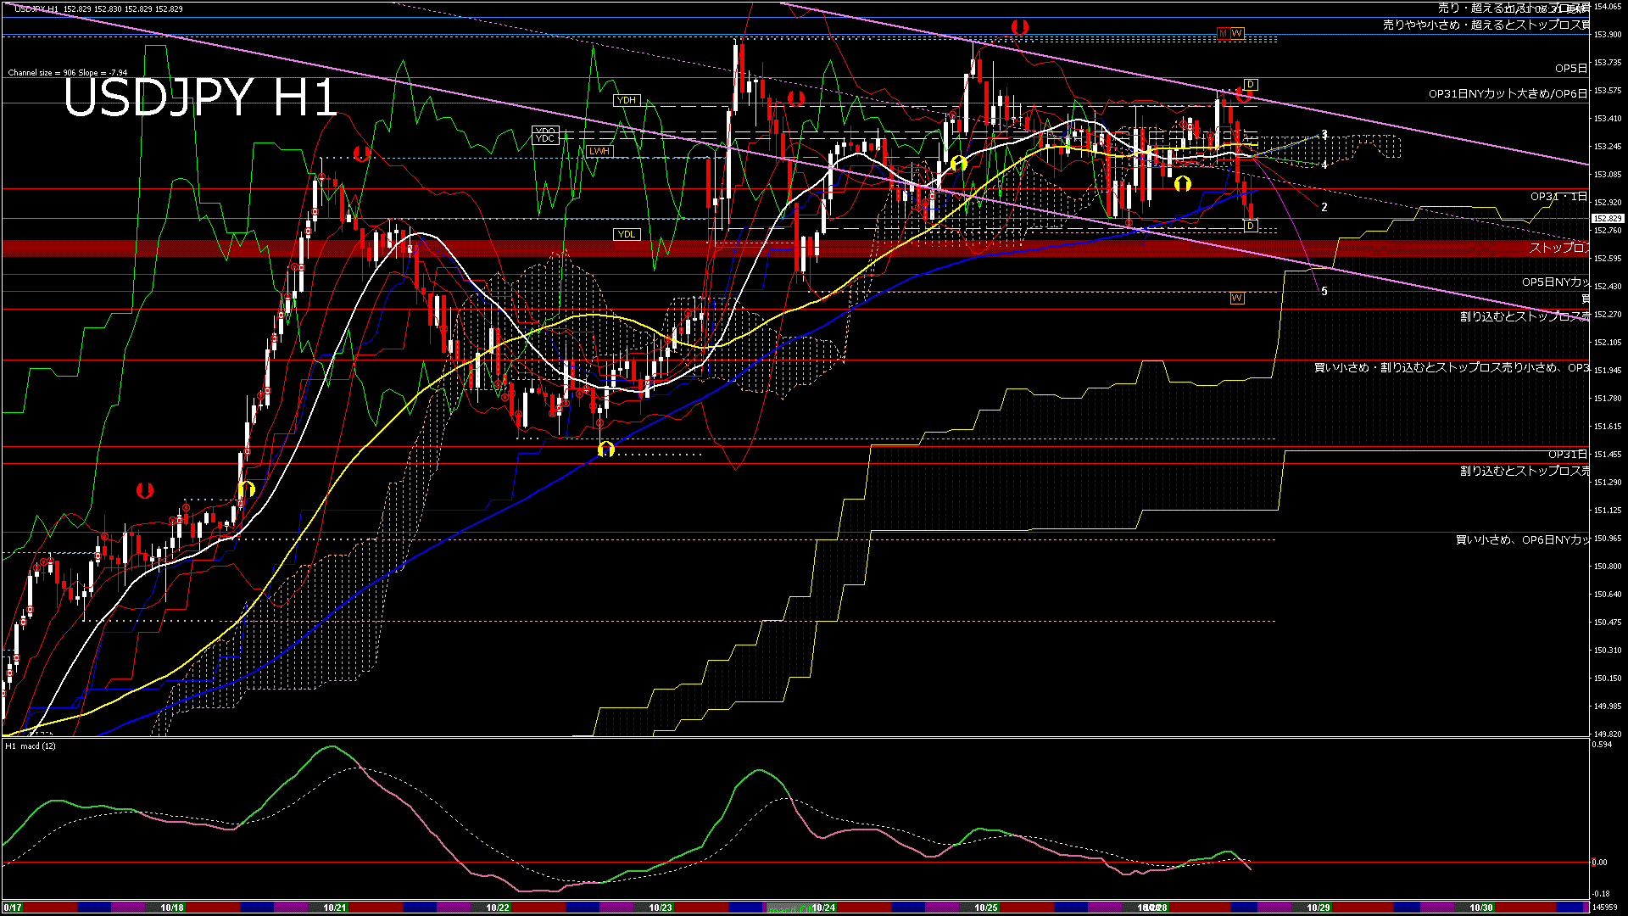Select the current price tag 152.829
The width and height of the screenshot is (1628, 916).
click(1606, 218)
